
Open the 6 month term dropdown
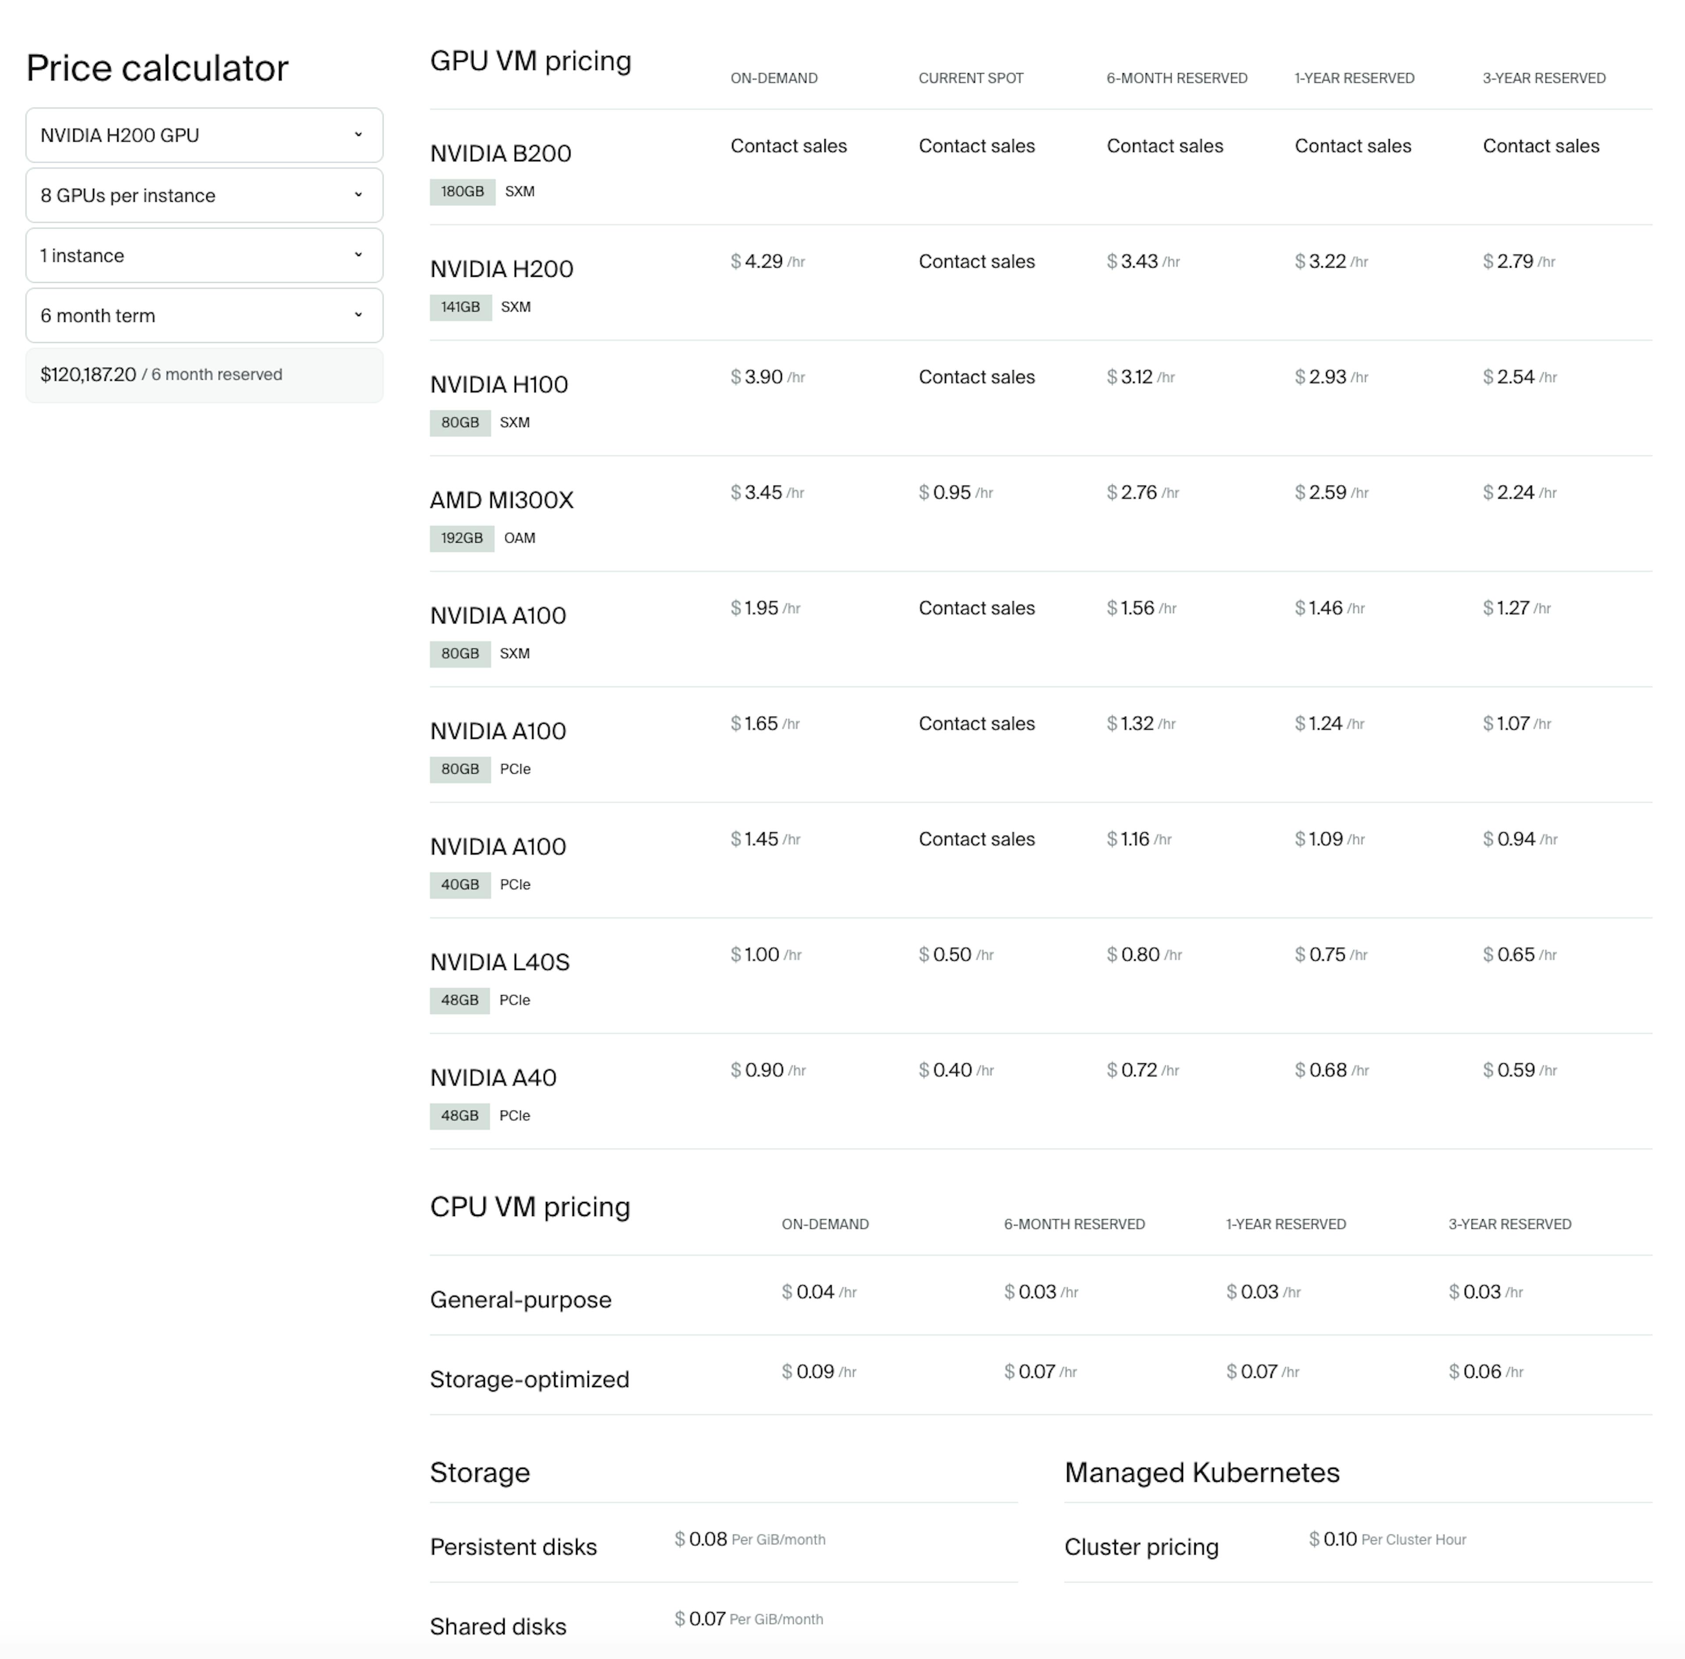[203, 315]
